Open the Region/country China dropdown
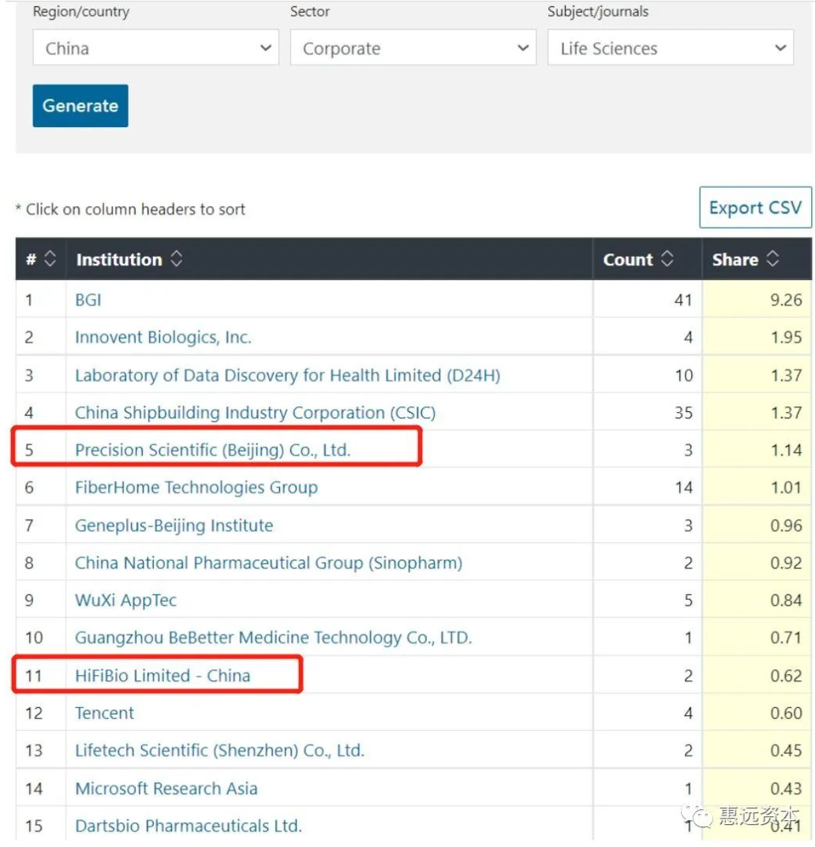The width and height of the screenshot is (815, 847). click(155, 48)
